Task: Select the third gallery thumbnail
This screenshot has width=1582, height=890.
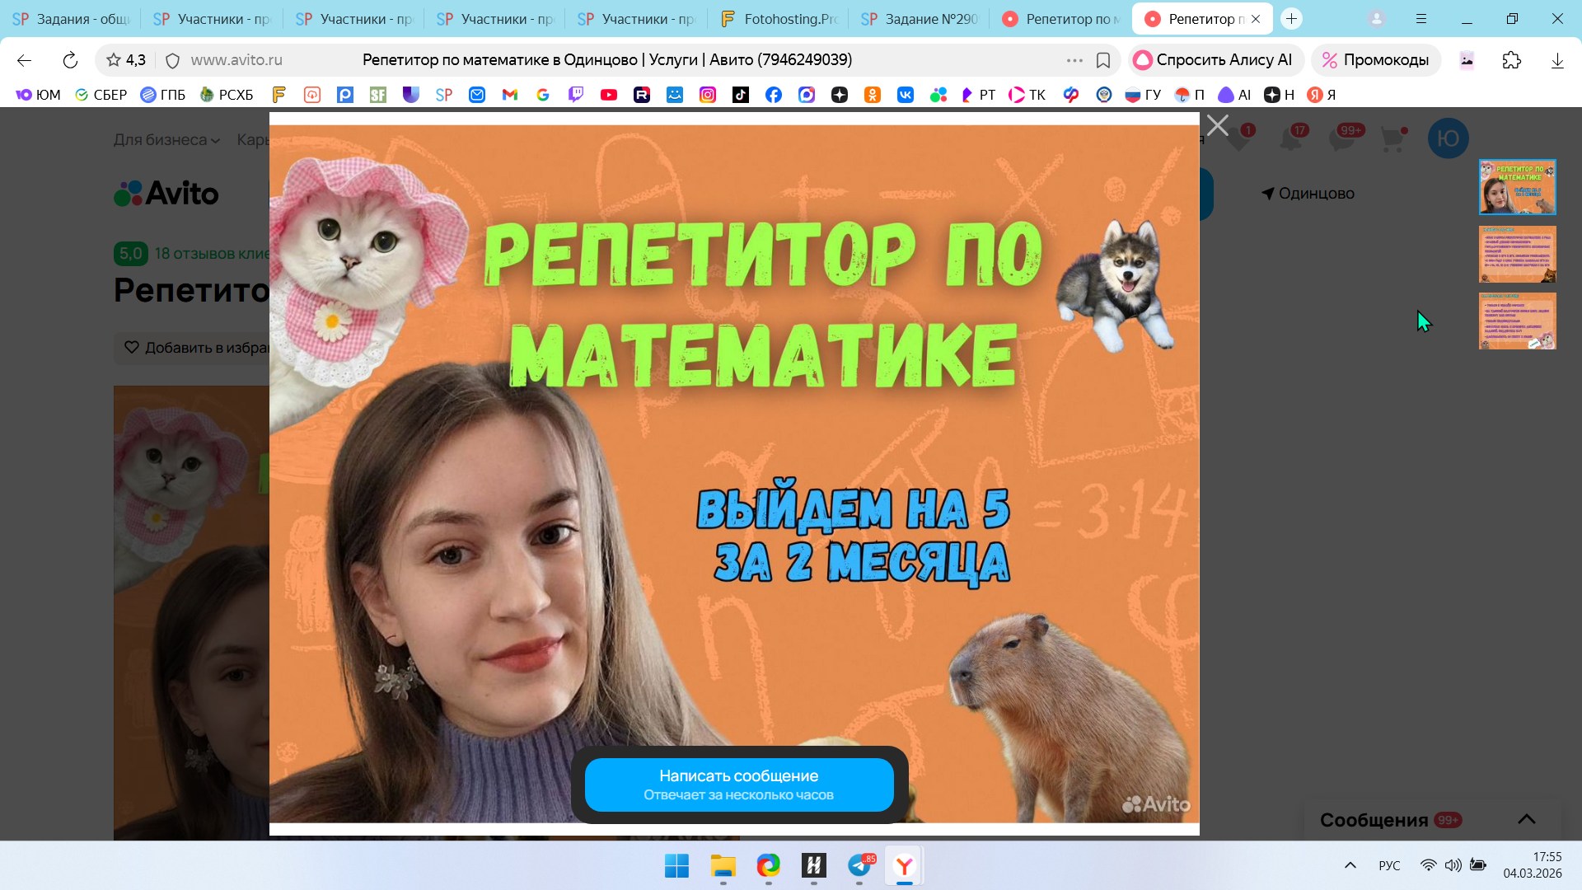Action: tap(1517, 321)
